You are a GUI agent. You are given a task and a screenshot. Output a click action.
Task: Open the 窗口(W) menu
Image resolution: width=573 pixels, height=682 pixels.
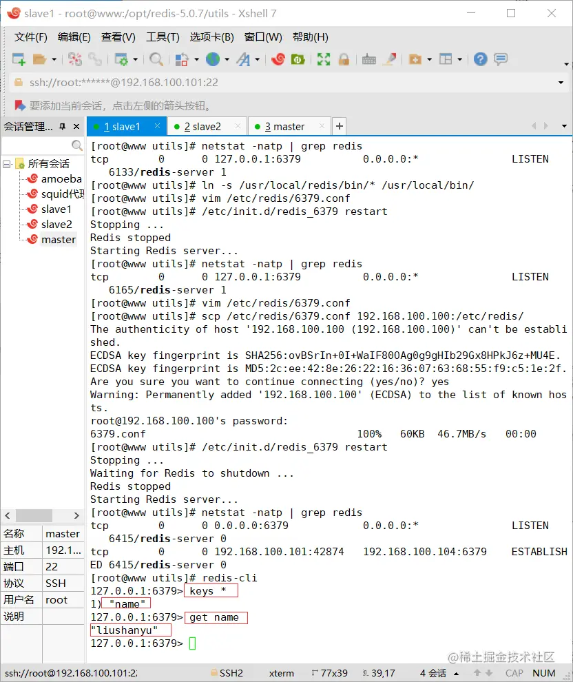[x=263, y=37]
